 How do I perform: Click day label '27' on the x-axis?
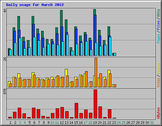[133, 123]
